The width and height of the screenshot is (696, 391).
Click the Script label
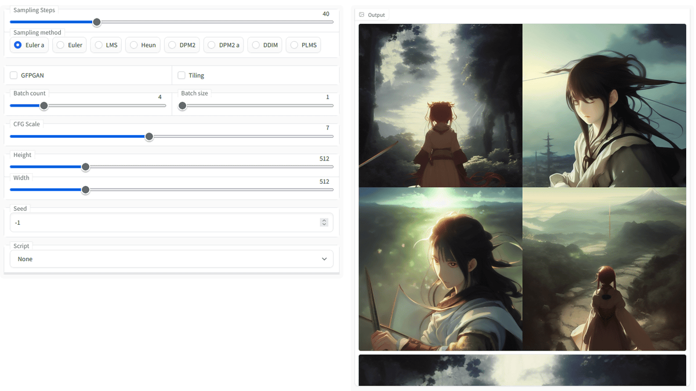pyautogui.click(x=21, y=246)
